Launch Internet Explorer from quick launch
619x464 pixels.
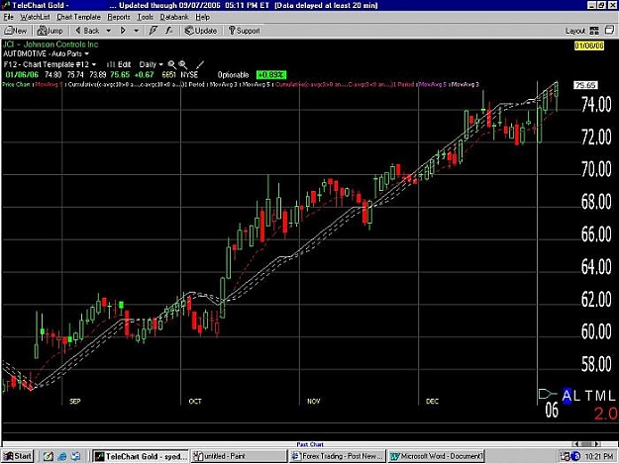click(x=62, y=456)
